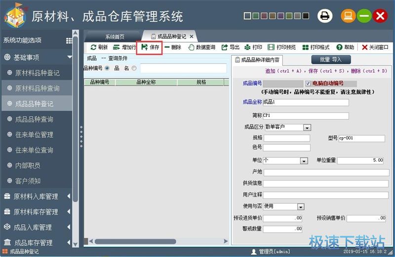Click 关闭窗口 close window toolbar item
395x257 pixels.
tap(375, 47)
